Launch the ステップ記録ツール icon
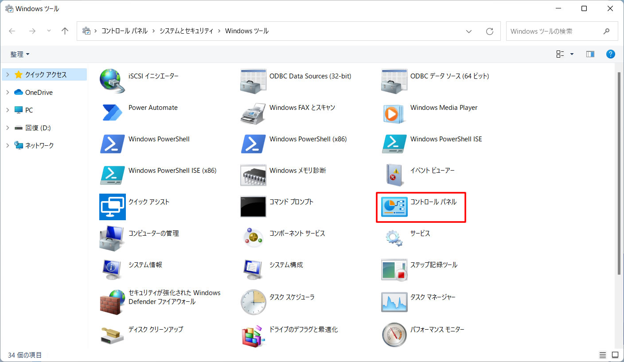Image resolution: width=624 pixels, height=362 pixels. 394,270
